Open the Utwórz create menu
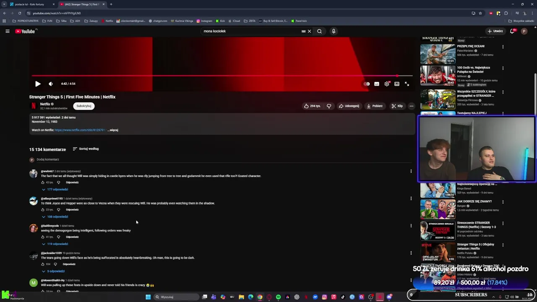Image resolution: width=537 pixels, height=302 pixels. pos(495,31)
